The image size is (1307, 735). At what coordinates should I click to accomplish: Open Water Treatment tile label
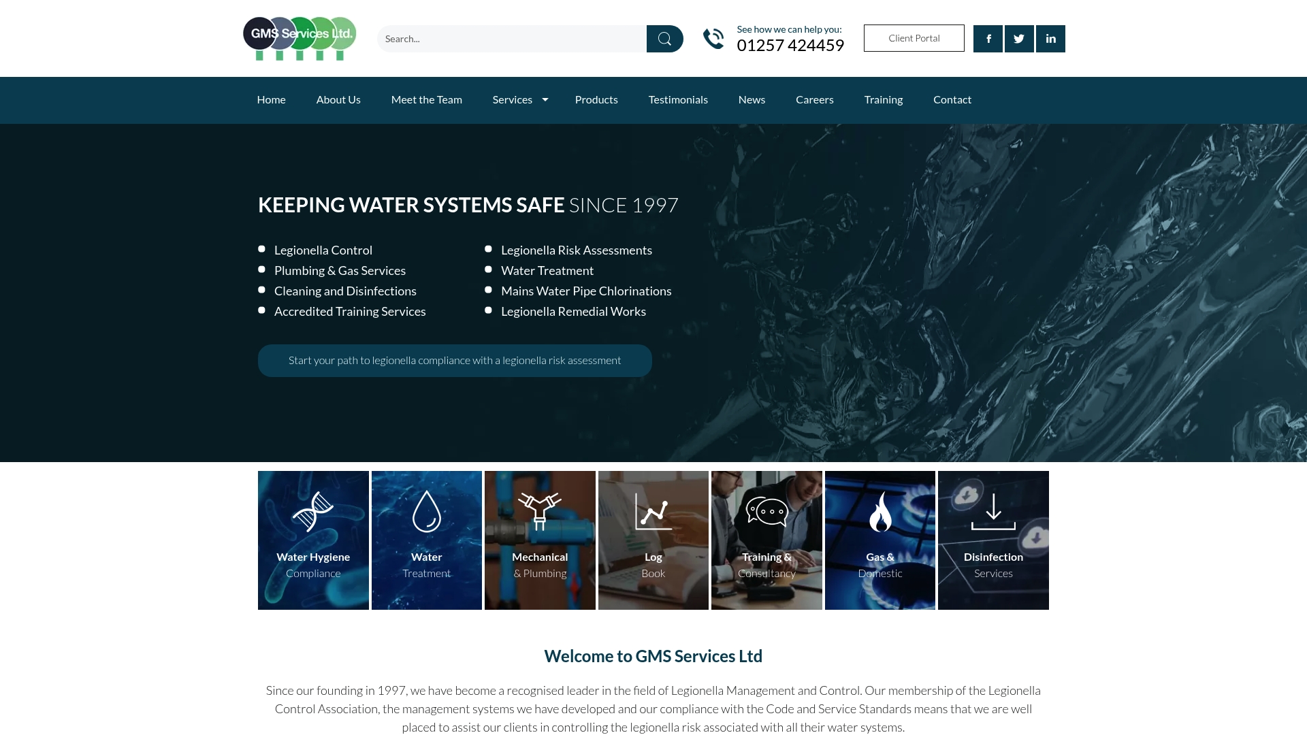(x=427, y=565)
